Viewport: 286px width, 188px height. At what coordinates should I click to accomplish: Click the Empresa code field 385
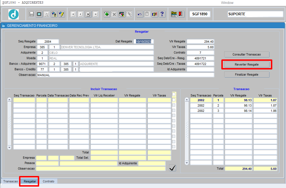tap(42, 47)
